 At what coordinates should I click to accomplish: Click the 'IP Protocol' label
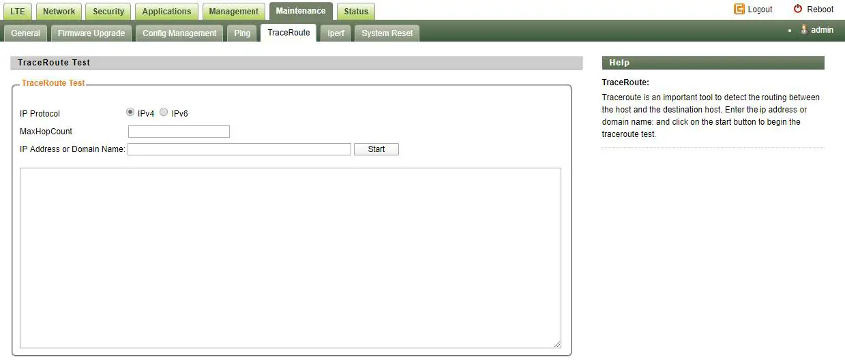pyautogui.click(x=40, y=114)
